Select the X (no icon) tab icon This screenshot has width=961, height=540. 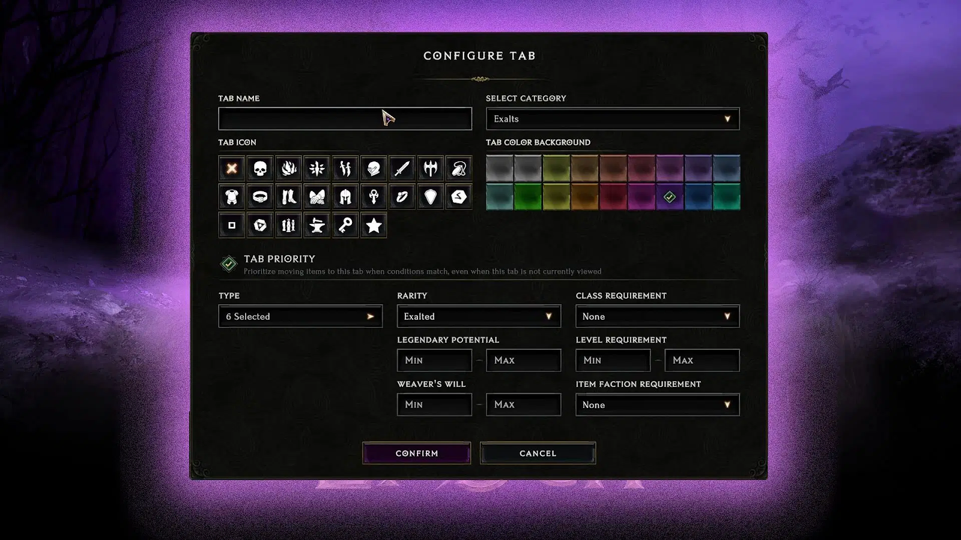click(x=232, y=169)
